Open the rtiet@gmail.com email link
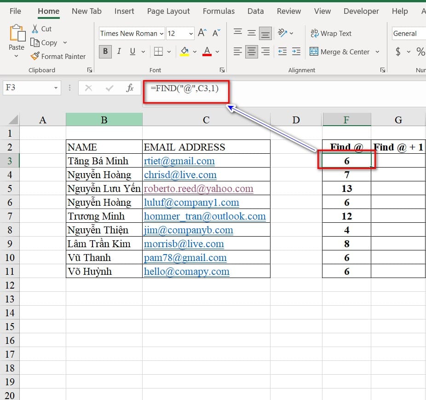This screenshot has height=400, width=426. (179, 161)
